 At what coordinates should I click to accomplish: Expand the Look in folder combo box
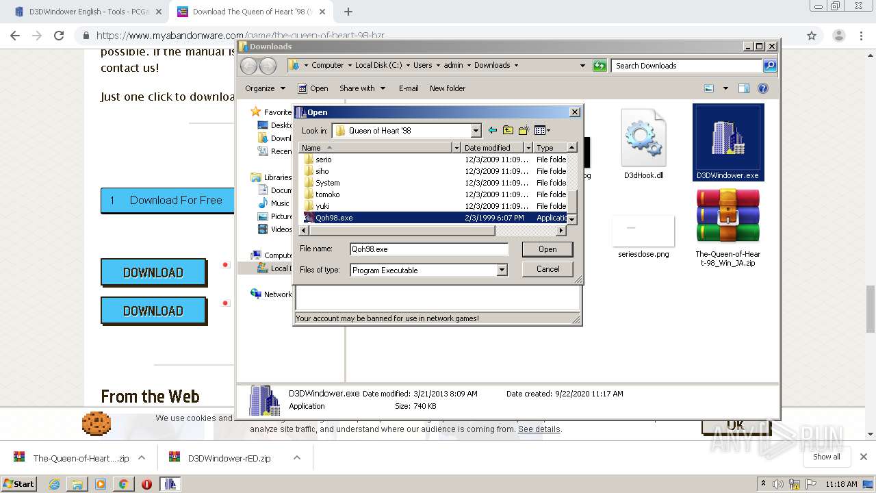click(x=476, y=131)
